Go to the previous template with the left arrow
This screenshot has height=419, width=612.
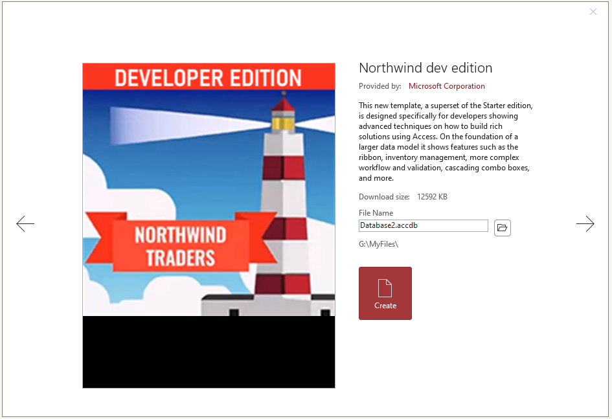point(25,223)
